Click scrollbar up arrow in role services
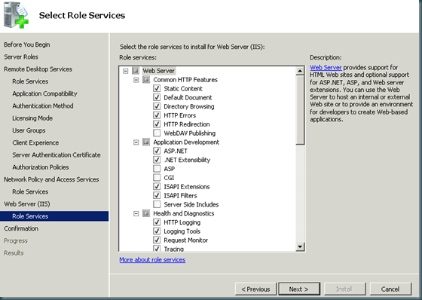 point(300,71)
